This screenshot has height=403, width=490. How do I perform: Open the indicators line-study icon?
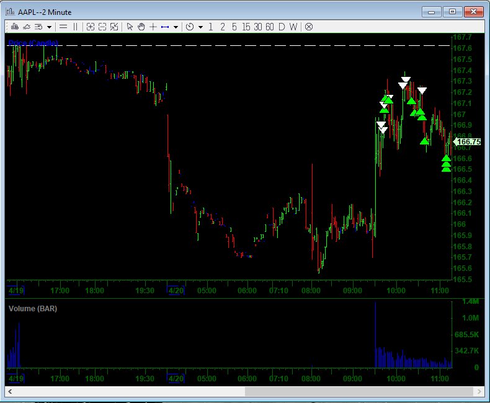[x=27, y=27]
